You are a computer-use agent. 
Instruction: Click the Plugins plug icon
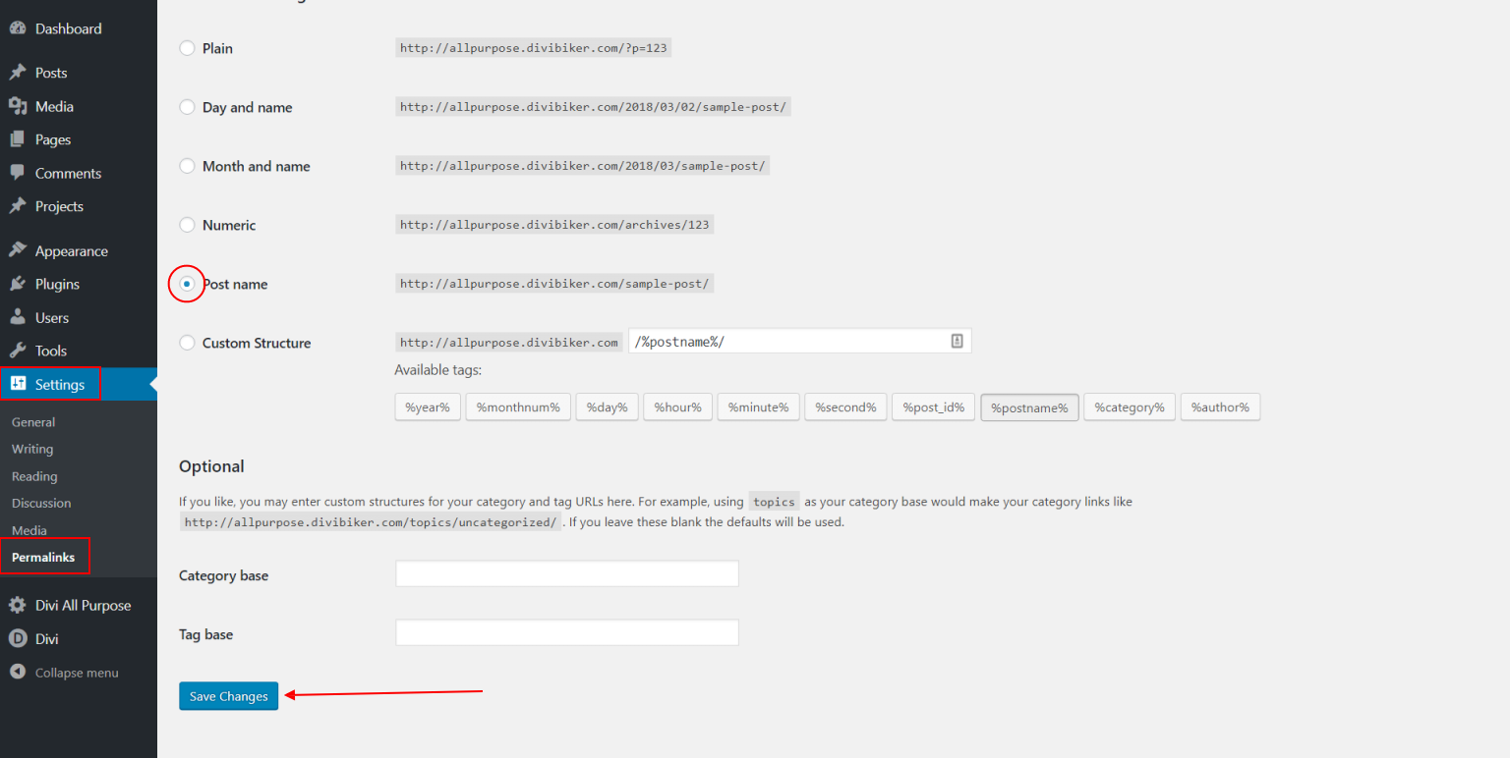pyautogui.click(x=18, y=284)
